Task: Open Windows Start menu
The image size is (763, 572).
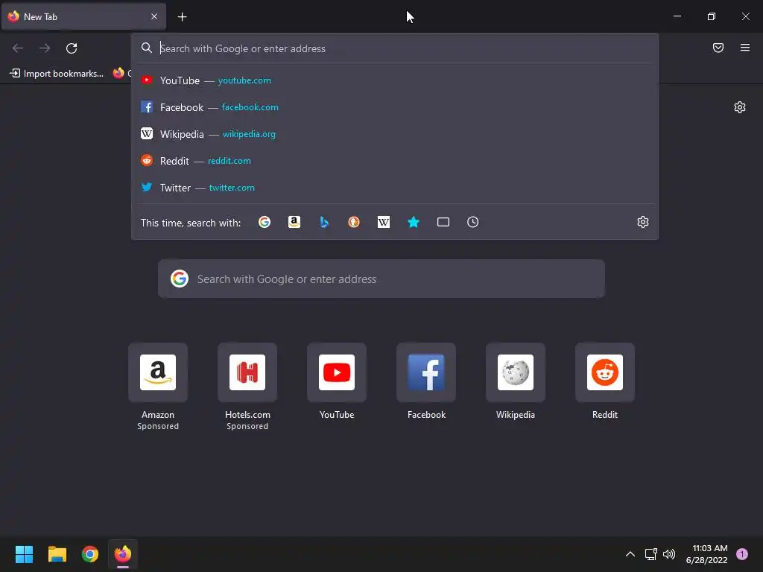Action: [x=24, y=554]
